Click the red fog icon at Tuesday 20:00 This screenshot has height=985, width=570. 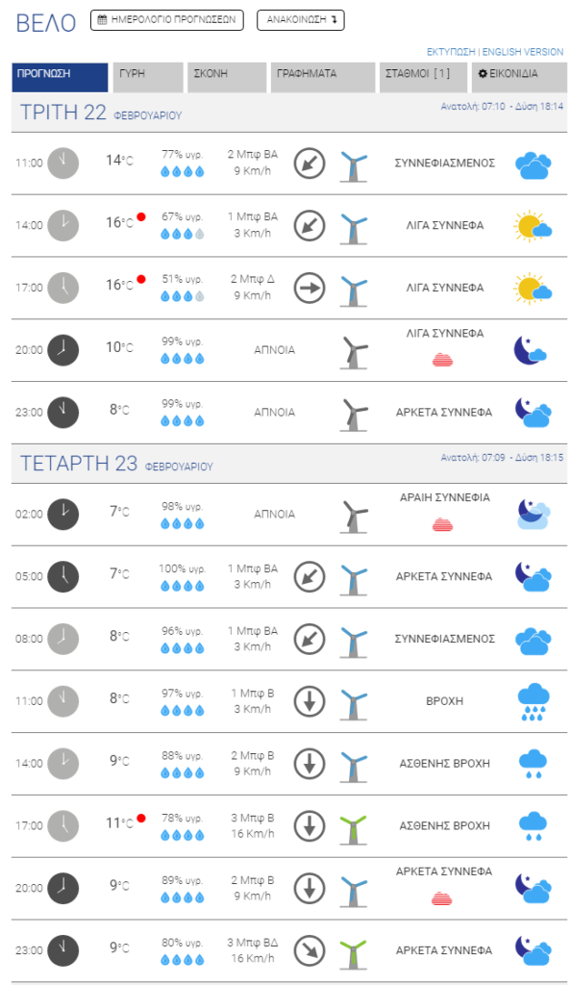coord(442,360)
